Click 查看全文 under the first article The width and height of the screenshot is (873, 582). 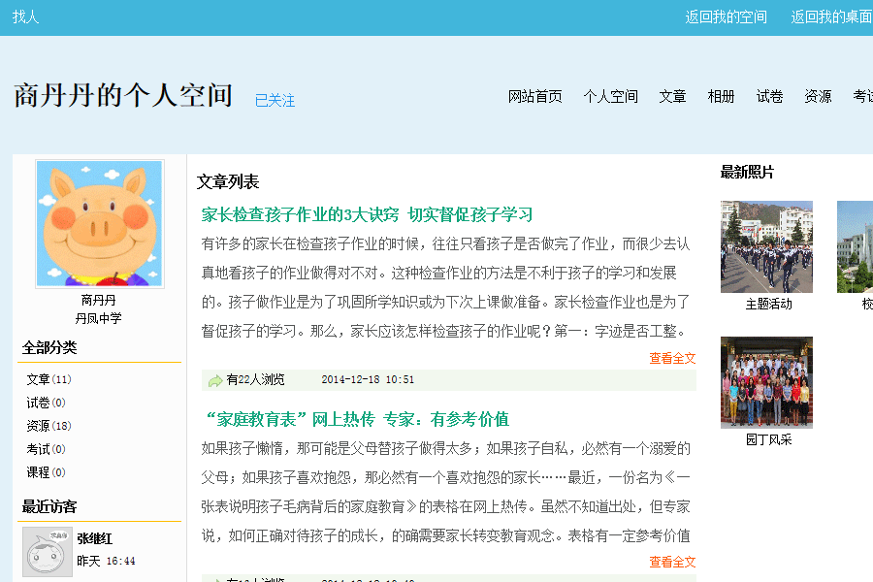tap(672, 358)
